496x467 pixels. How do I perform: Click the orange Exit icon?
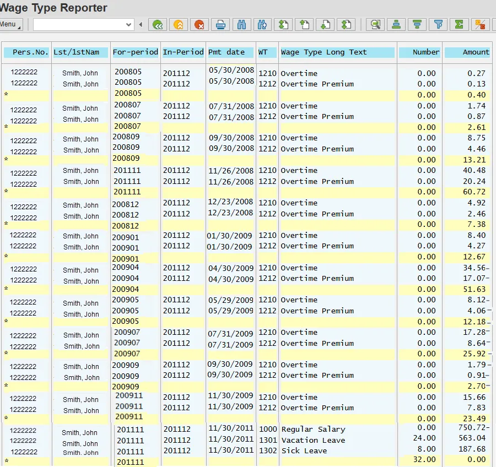(x=179, y=25)
